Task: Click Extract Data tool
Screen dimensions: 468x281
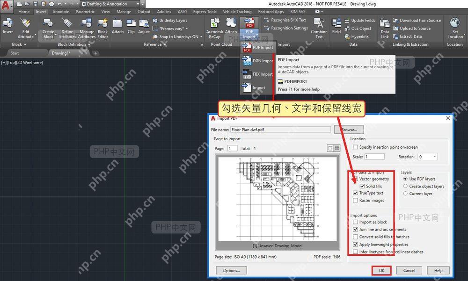Action: [408, 36]
